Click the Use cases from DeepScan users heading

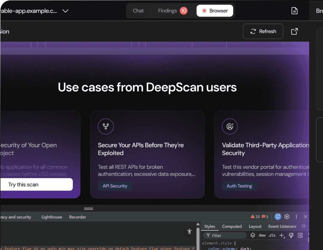tap(147, 87)
